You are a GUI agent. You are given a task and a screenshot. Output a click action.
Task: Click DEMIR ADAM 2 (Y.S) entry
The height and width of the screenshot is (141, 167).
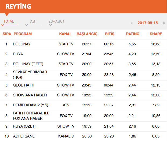30,106
